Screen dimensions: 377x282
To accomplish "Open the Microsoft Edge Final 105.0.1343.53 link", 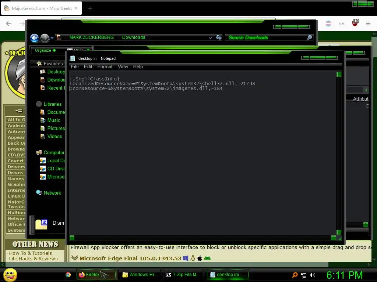I will 130,258.
